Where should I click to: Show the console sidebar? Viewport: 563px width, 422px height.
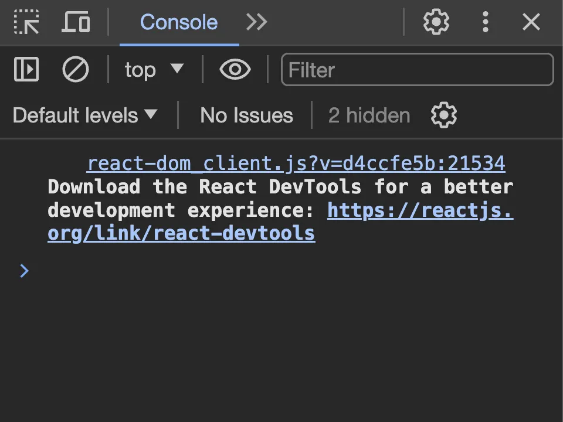point(26,70)
